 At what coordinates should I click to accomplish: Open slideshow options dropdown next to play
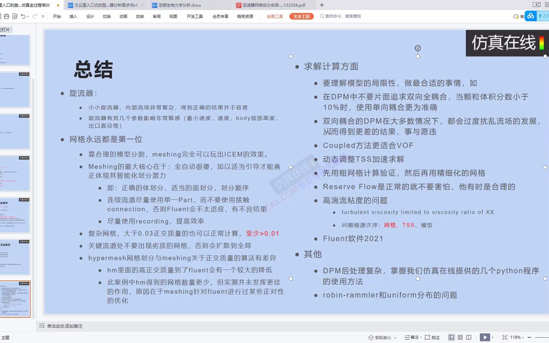(x=492, y=337)
